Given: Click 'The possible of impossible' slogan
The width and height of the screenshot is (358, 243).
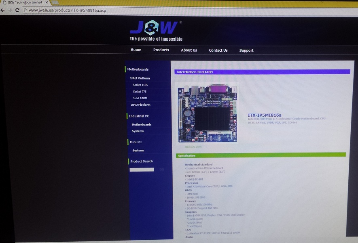Looking at the screenshot, I should [156, 39].
